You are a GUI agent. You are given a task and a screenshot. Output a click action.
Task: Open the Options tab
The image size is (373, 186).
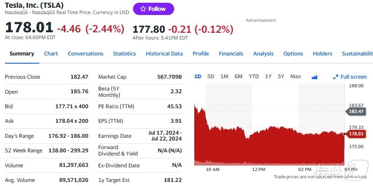coord(293,54)
